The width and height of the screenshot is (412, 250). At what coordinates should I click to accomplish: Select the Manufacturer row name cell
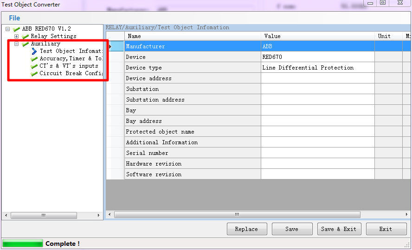[x=193, y=46]
